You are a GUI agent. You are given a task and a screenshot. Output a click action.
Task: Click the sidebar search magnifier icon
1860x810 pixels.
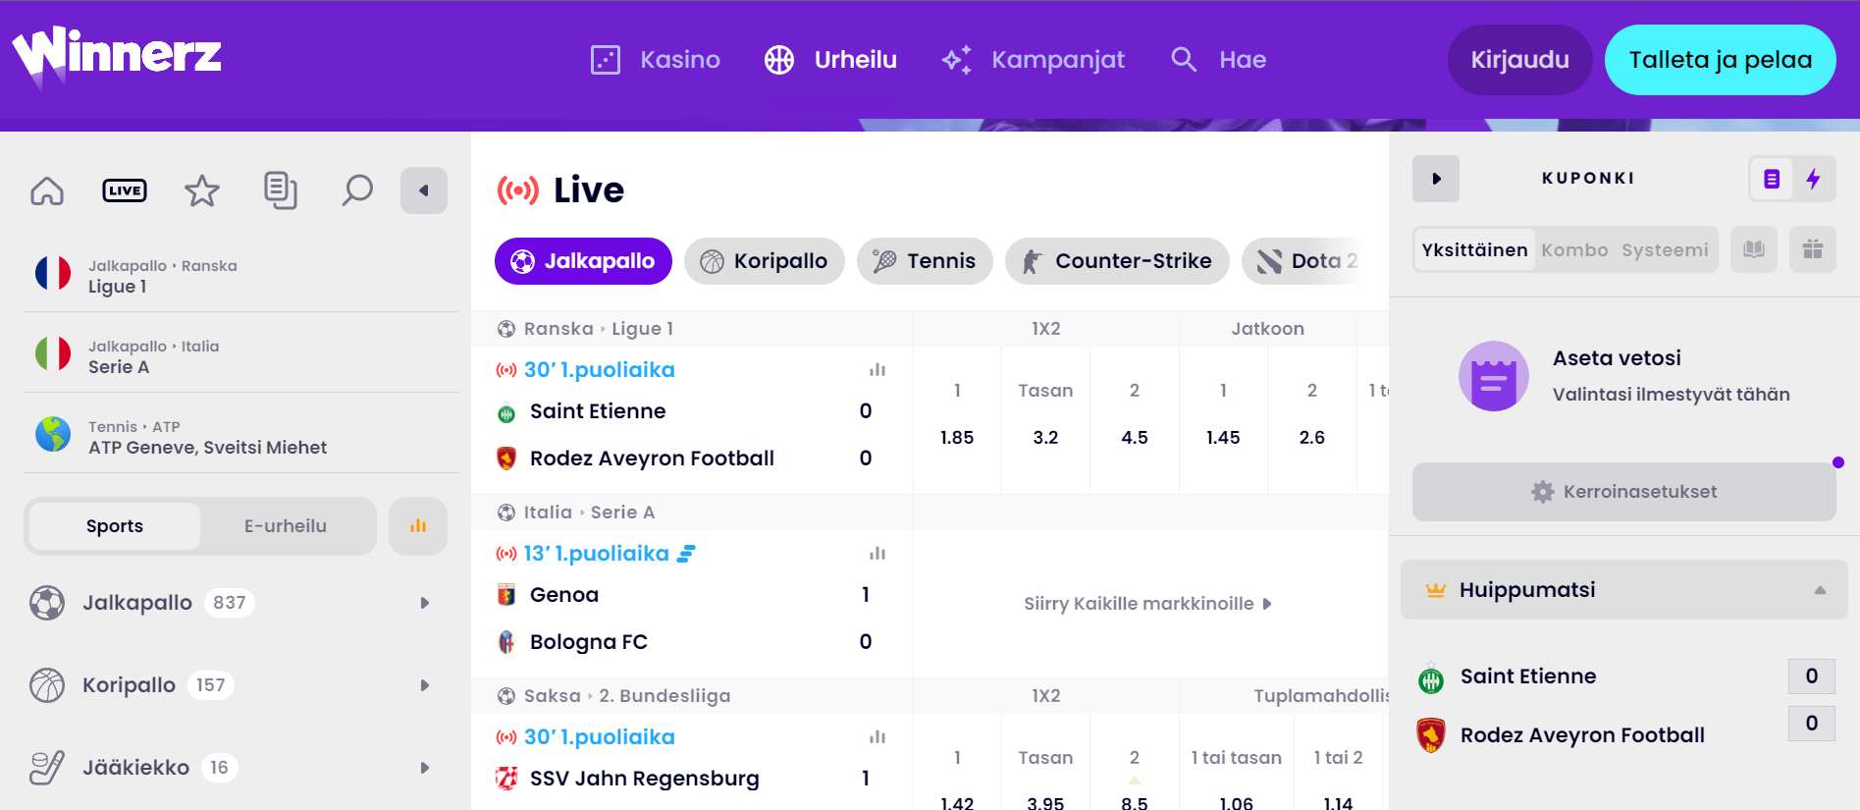click(x=357, y=190)
